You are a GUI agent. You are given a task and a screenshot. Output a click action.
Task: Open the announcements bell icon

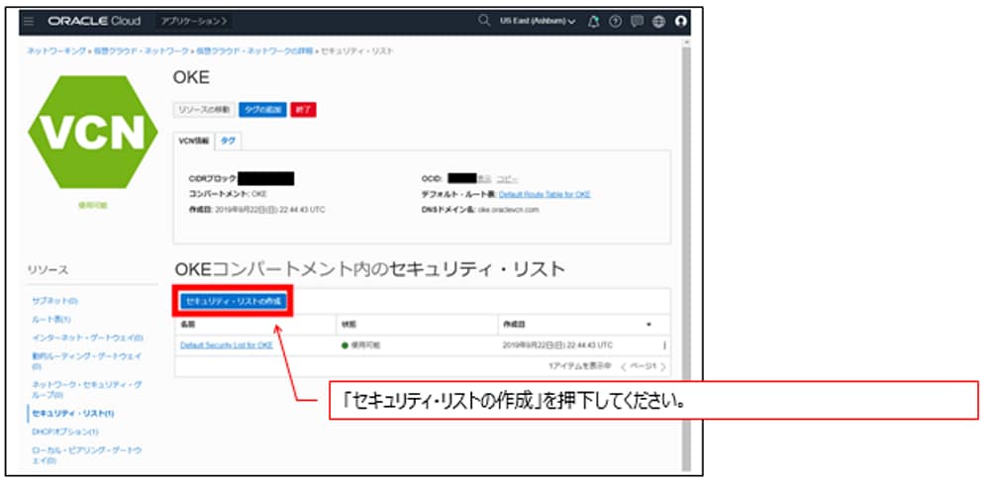[593, 22]
